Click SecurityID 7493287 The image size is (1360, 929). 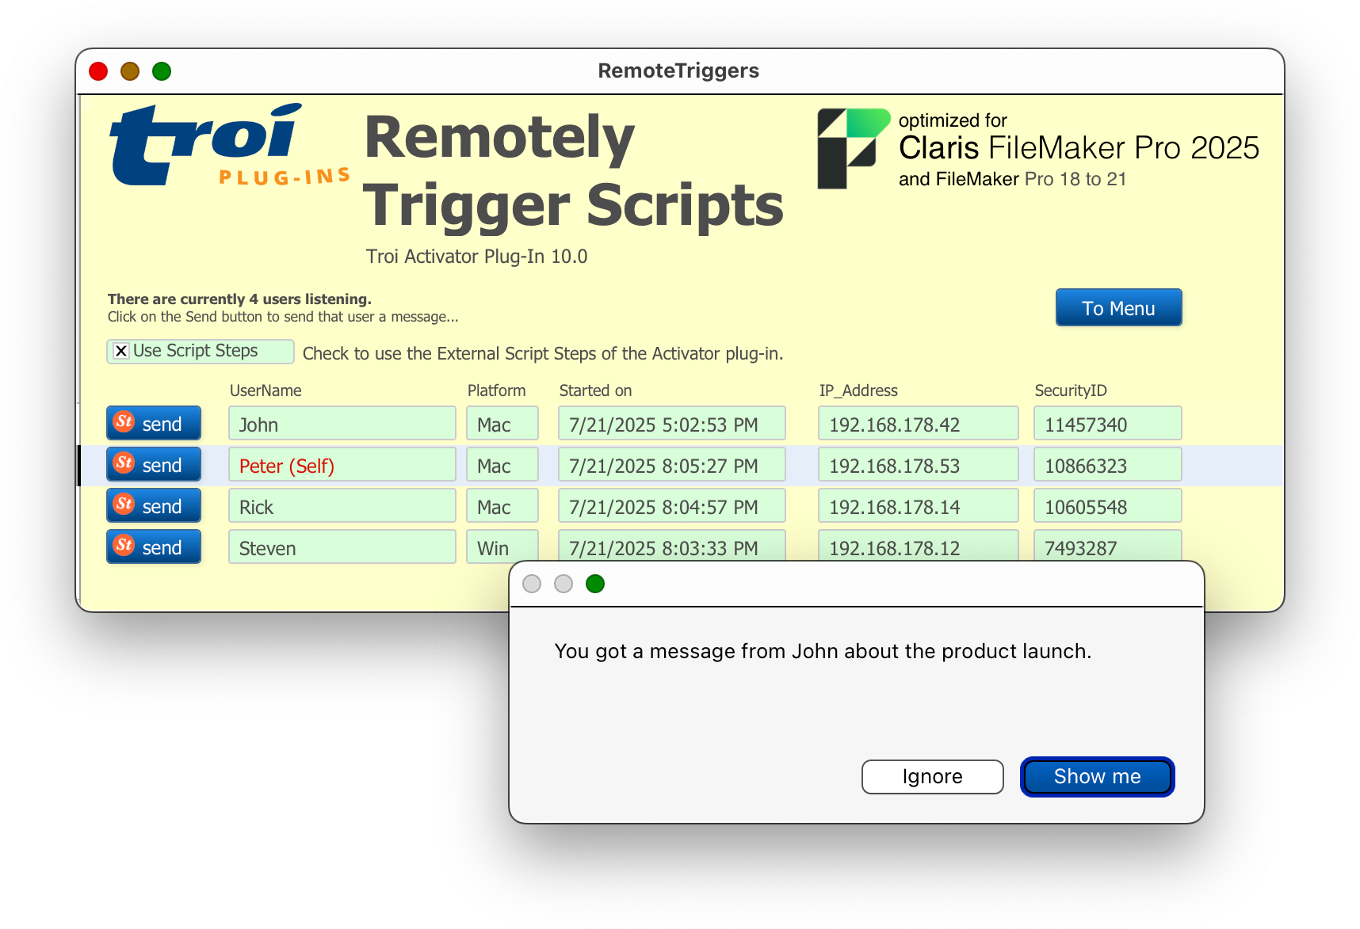tap(1108, 546)
